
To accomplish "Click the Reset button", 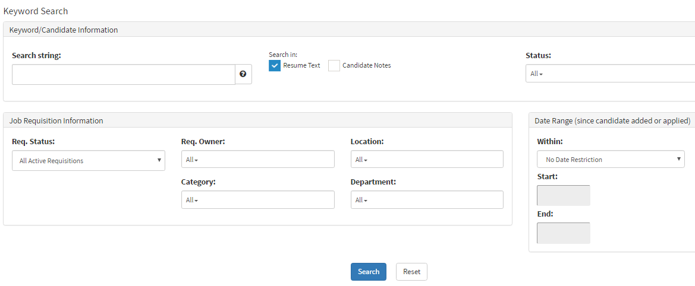I will pyautogui.click(x=411, y=272).
